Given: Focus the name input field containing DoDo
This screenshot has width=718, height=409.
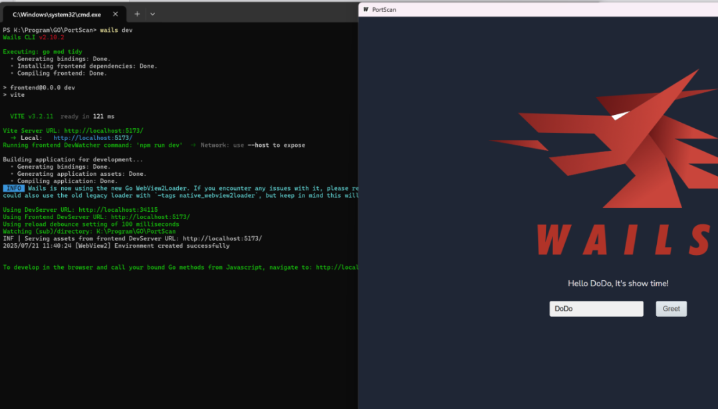Looking at the screenshot, I should point(596,309).
